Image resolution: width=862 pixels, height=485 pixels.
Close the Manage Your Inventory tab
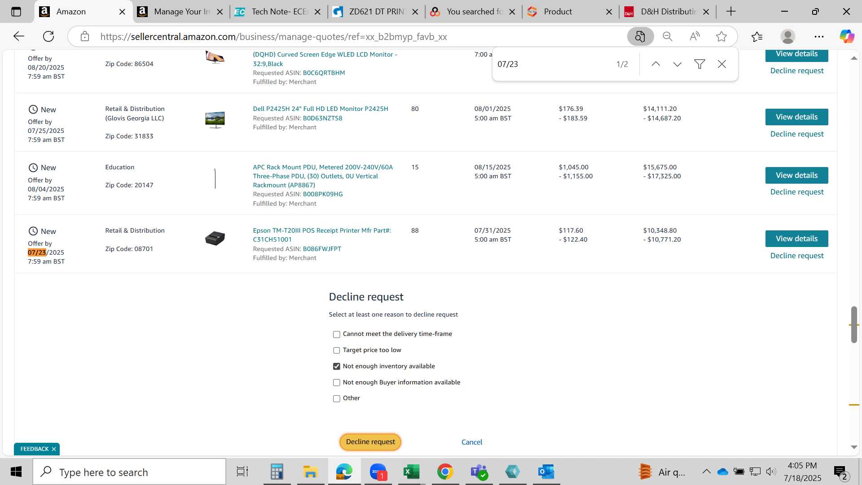pos(220,12)
